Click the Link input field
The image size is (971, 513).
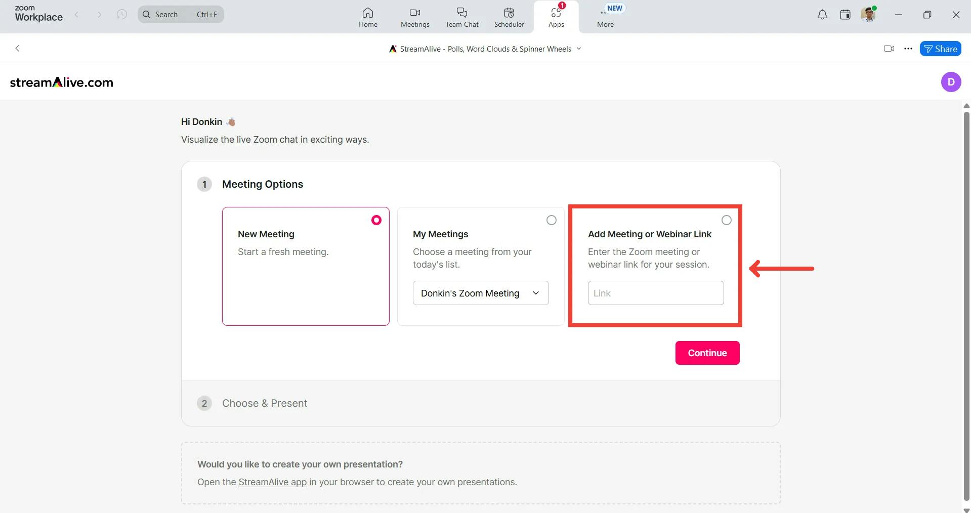656,293
